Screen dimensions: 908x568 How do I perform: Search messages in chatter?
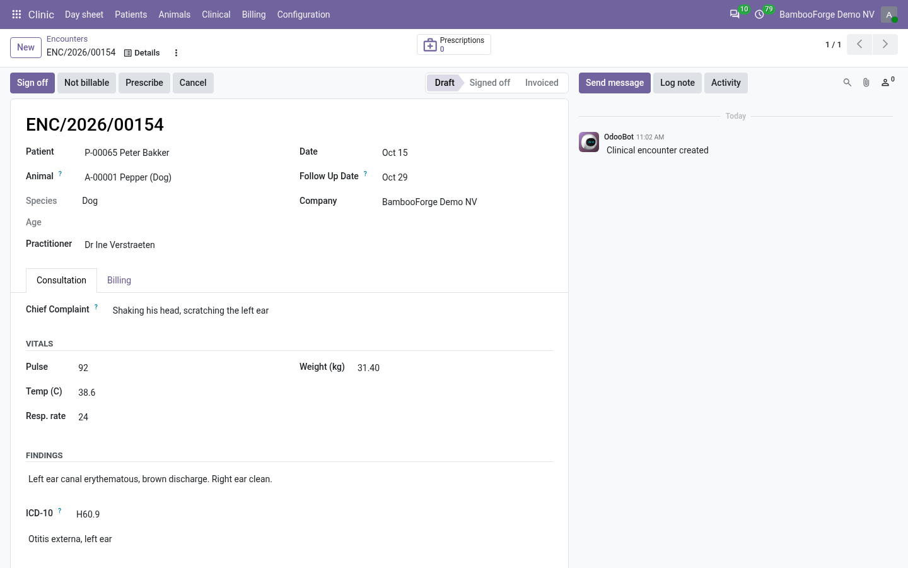(x=847, y=83)
